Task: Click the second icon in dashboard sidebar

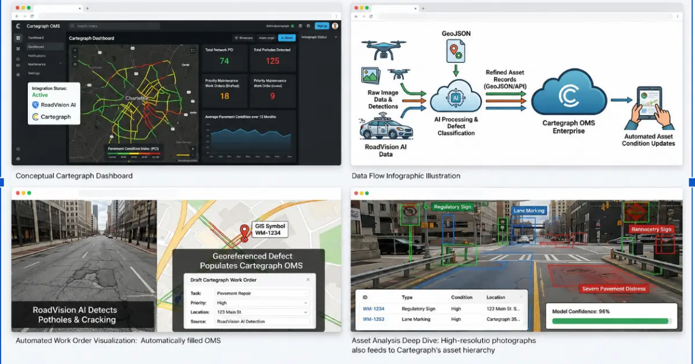Action: tap(18, 49)
